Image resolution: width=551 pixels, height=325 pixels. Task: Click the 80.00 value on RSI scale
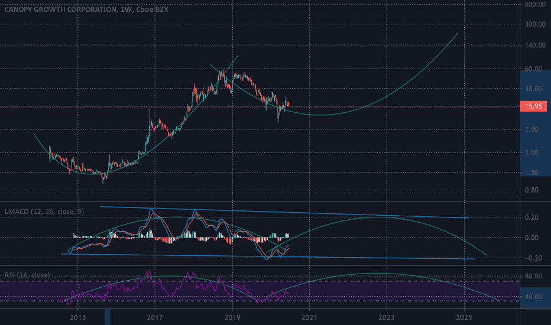click(x=533, y=276)
